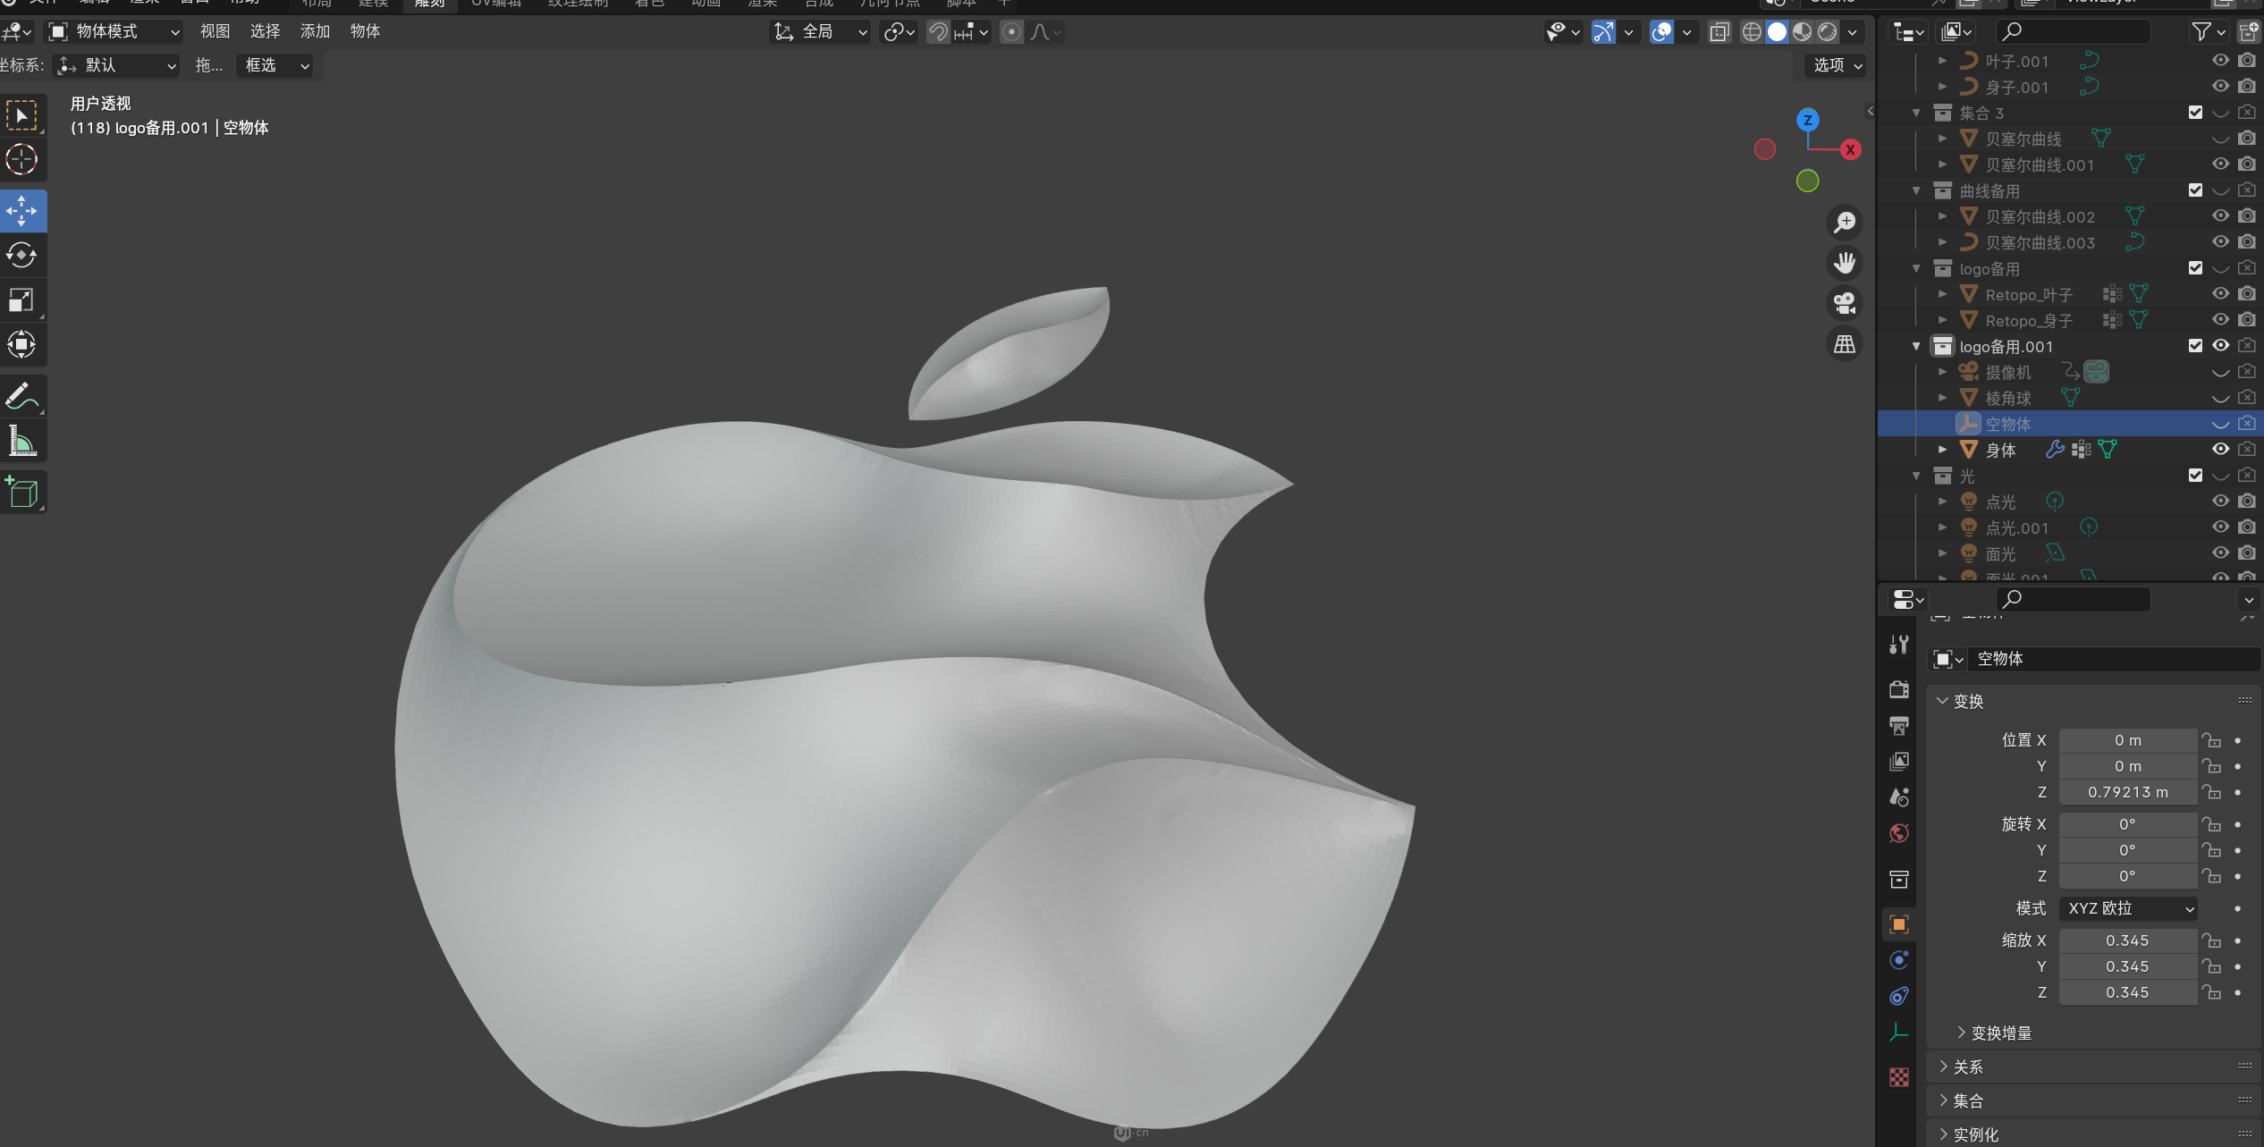The width and height of the screenshot is (2264, 1147).
Task: Activate the Scale tool
Action: click(x=22, y=300)
